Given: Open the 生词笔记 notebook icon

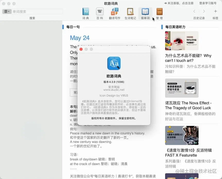Looking at the screenshot, I should (x=130, y=12).
